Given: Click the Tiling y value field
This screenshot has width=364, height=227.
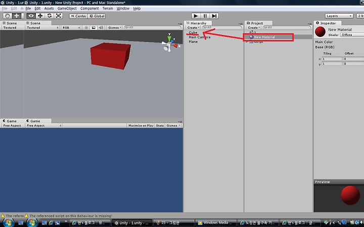Looking at the screenshot, I should click(x=332, y=64).
